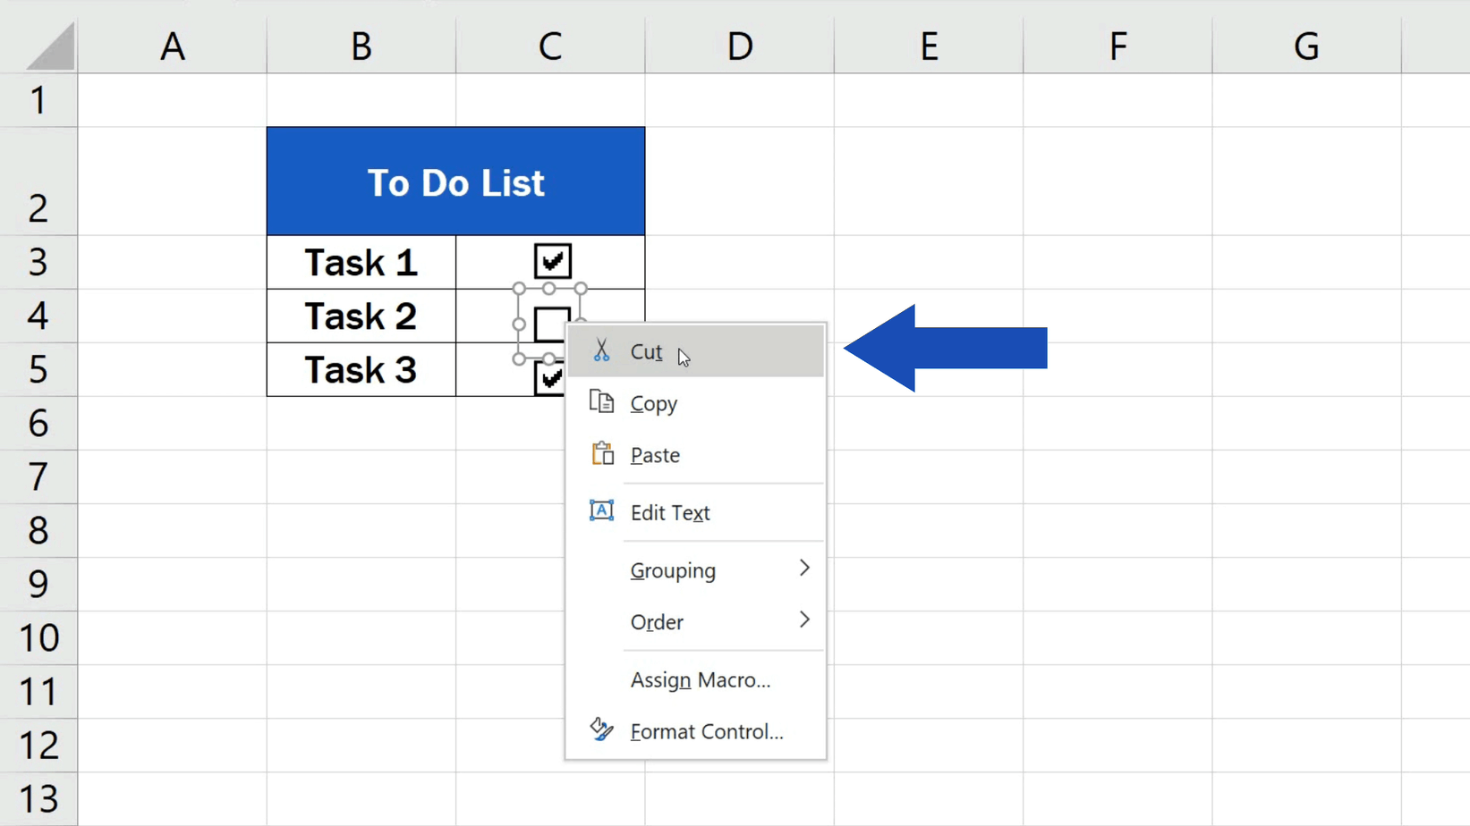This screenshot has width=1470, height=826.
Task: Expand the Order submenu arrow
Action: coord(804,620)
